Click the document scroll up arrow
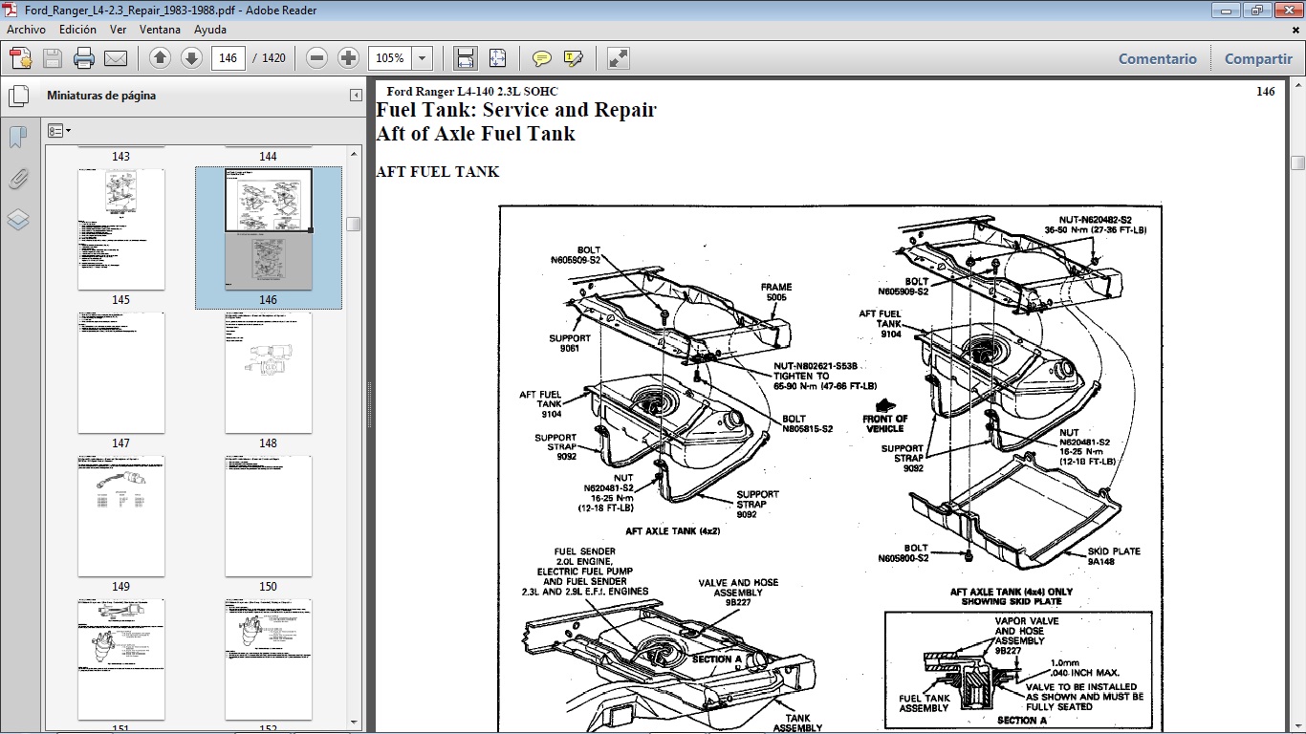1306x734 pixels. click(1297, 86)
